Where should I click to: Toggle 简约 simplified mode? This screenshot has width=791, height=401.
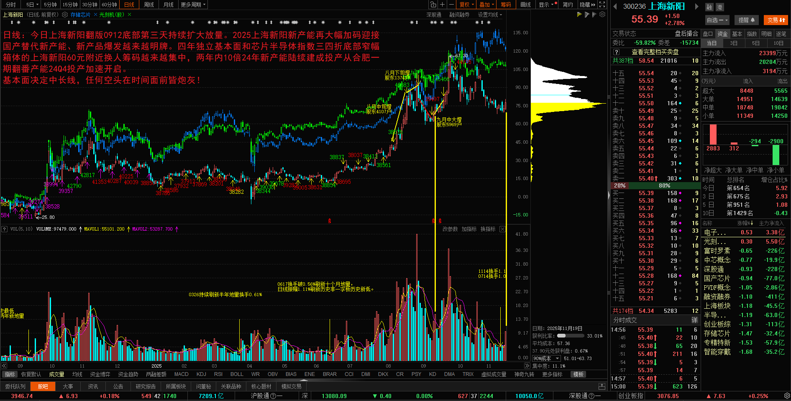[x=568, y=5]
